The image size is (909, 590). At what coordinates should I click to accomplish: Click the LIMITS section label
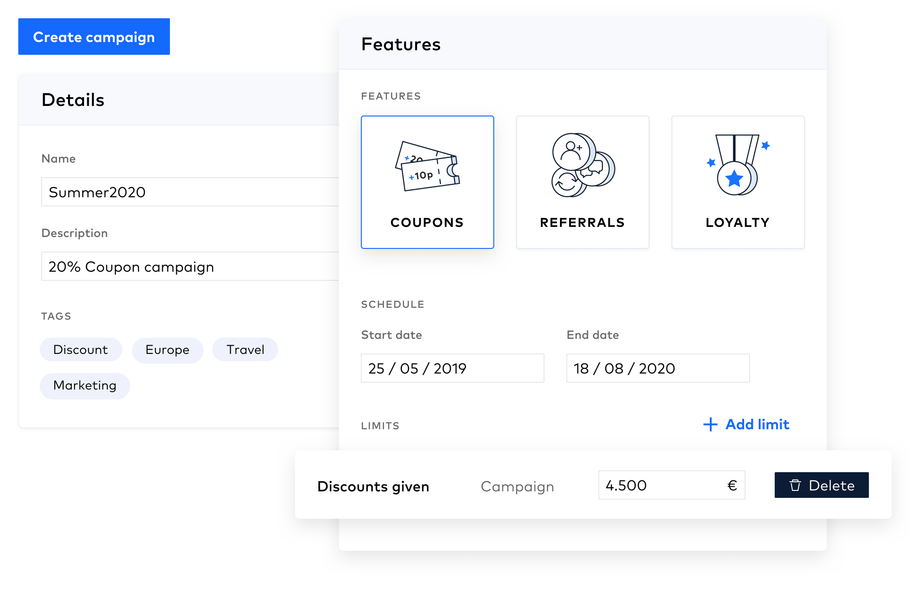[x=380, y=426]
